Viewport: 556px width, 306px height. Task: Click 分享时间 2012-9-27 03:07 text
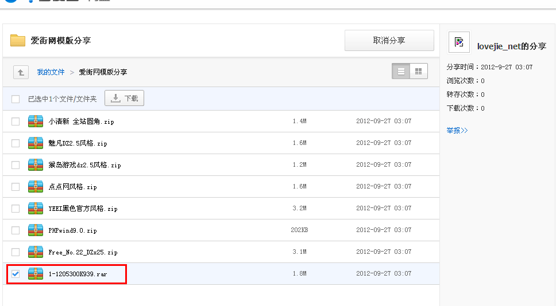489,67
